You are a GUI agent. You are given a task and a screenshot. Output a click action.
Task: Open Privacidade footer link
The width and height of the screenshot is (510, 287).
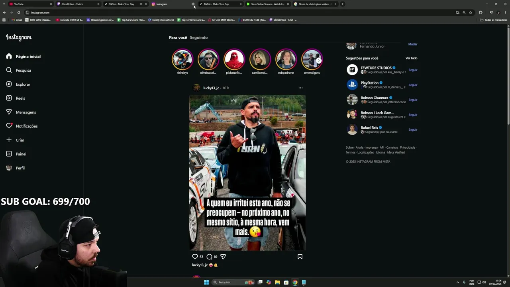408,147
